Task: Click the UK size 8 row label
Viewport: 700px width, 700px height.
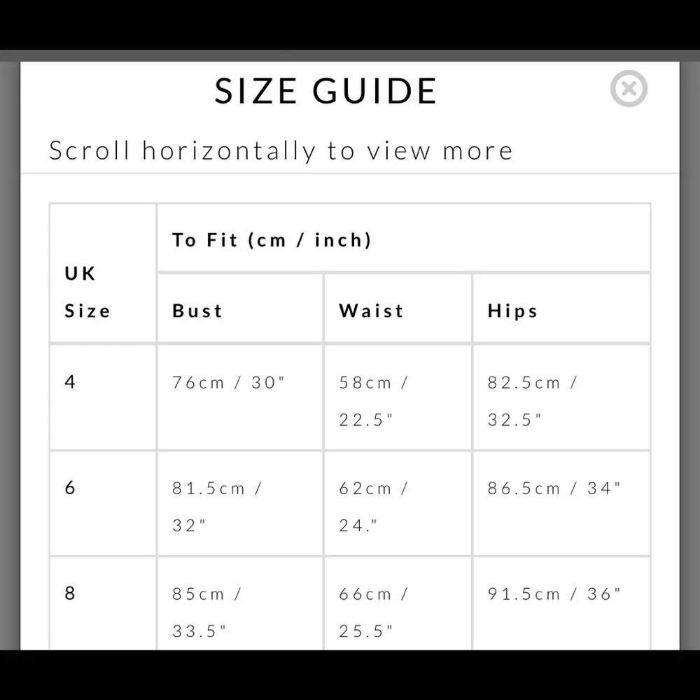Action: point(70,594)
